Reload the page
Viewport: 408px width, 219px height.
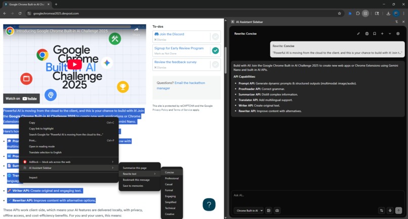(x=20, y=14)
